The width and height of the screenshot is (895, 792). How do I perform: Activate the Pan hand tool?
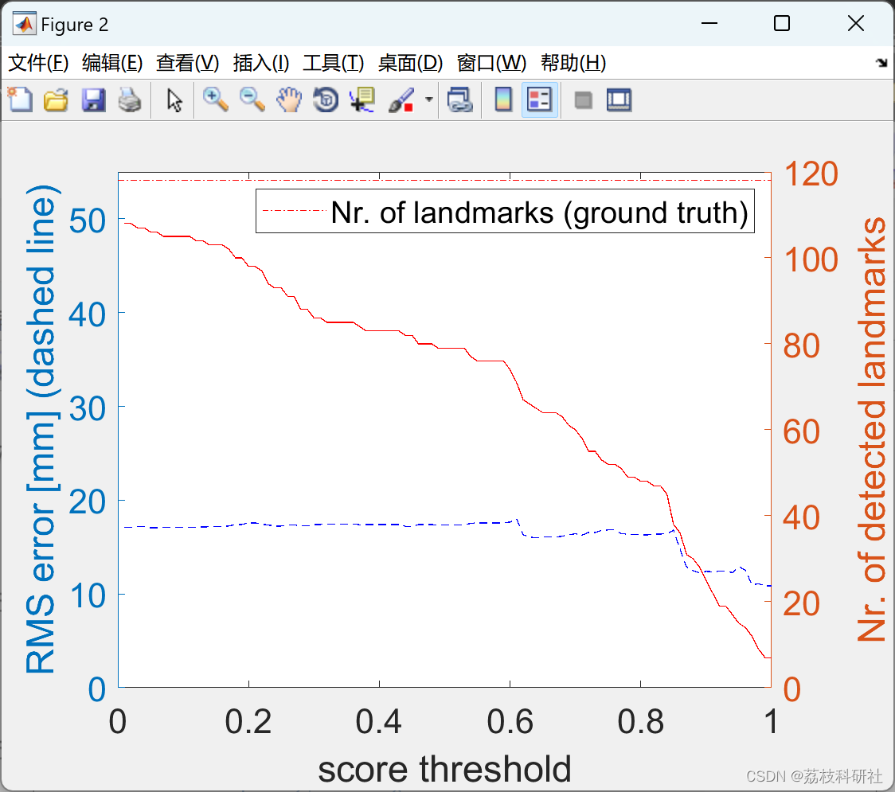[x=289, y=100]
